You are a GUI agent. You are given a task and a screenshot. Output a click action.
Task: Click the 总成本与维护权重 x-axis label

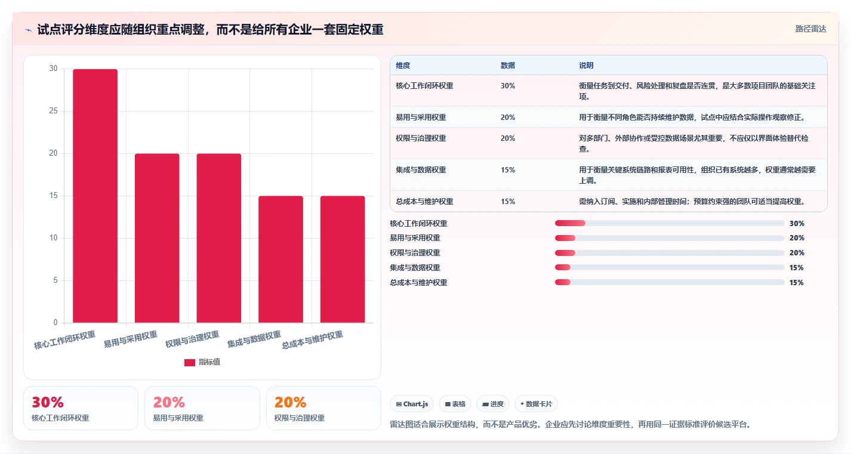click(x=312, y=341)
